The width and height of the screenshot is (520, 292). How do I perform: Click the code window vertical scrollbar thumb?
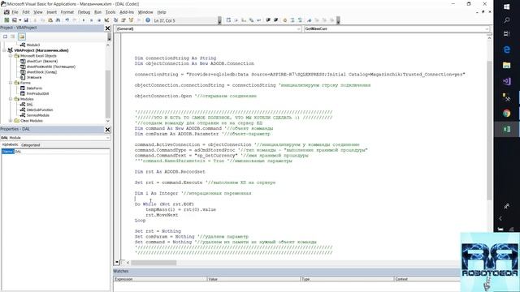[x=489, y=131]
